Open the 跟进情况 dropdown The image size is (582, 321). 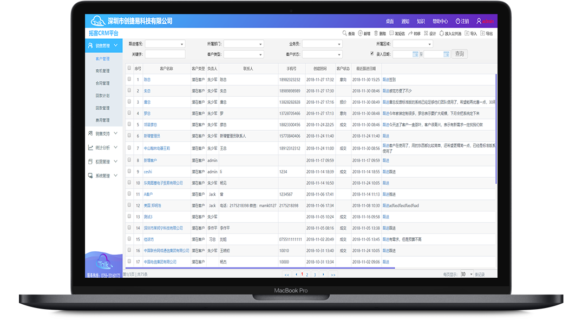(165, 44)
